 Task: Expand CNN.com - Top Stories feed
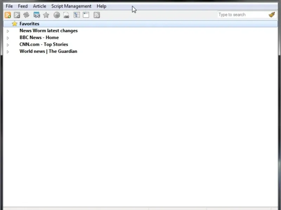(x=8, y=45)
